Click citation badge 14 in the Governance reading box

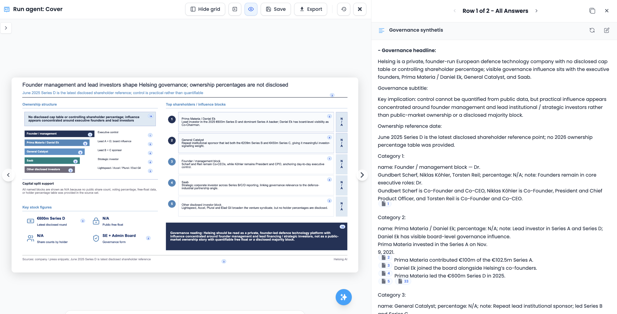[342, 227]
